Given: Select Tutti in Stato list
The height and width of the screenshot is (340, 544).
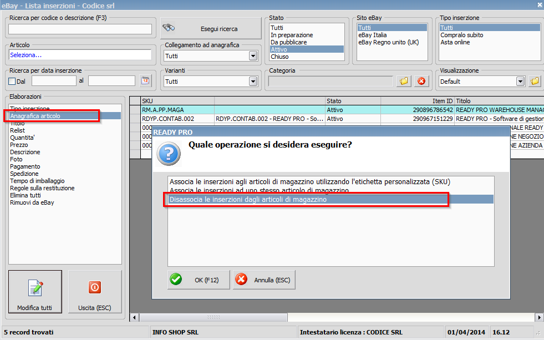Looking at the screenshot, I should coord(307,28).
